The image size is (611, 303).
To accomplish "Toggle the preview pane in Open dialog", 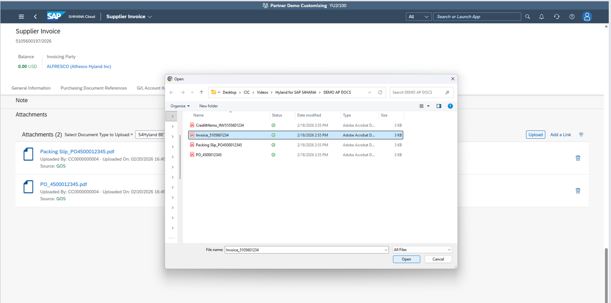I will [439, 106].
